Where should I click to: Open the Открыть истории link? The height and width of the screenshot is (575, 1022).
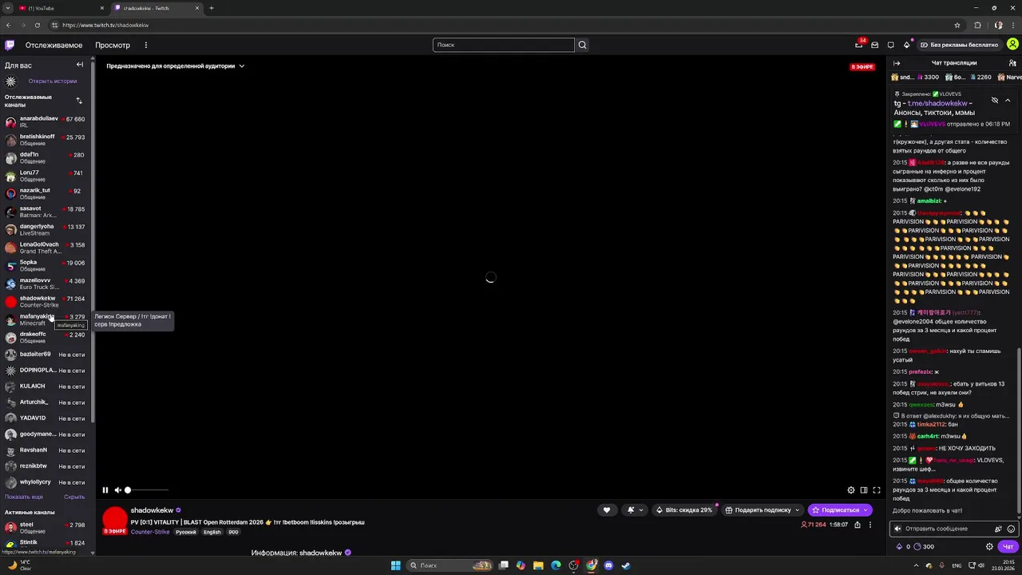pyautogui.click(x=53, y=81)
